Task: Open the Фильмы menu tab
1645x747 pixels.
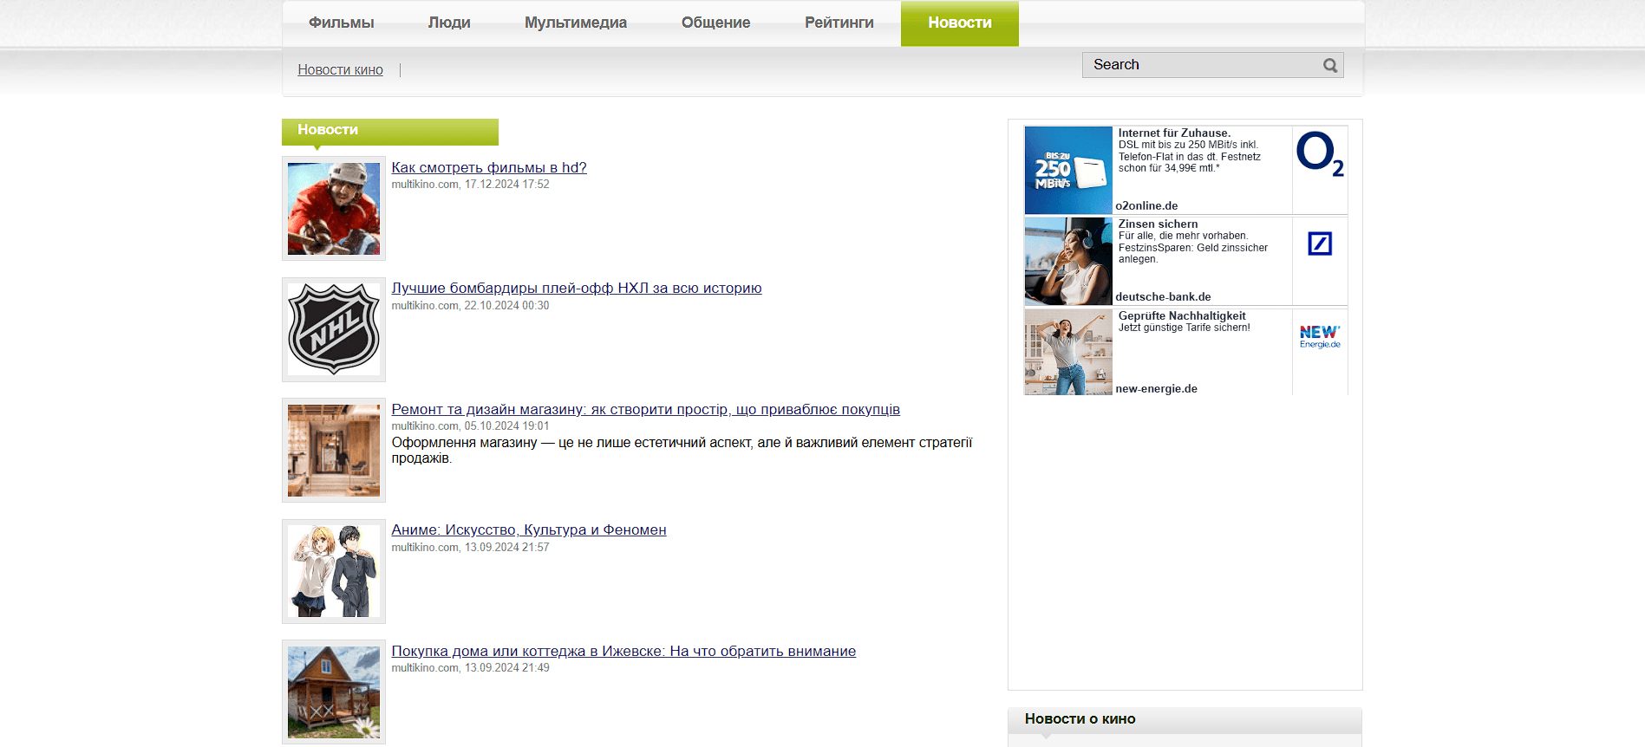Action: point(342,23)
